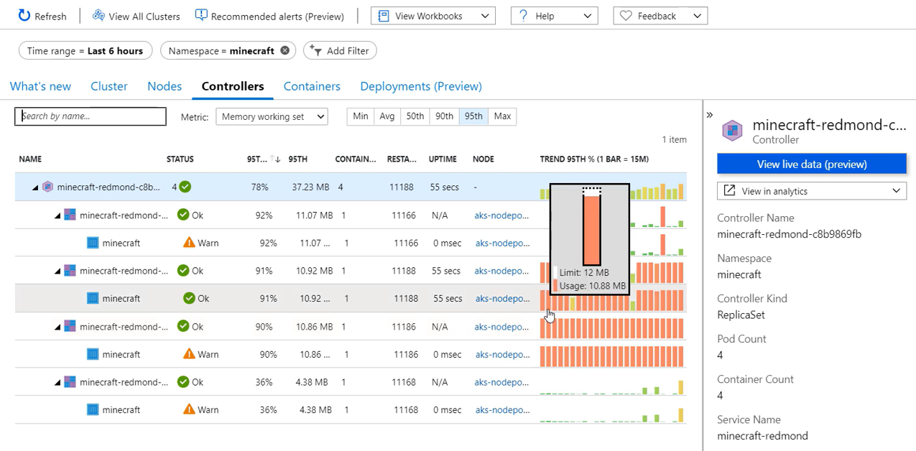Click the Refresh icon
This screenshot has height=451, width=916.
pyautogui.click(x=24, y=16)
